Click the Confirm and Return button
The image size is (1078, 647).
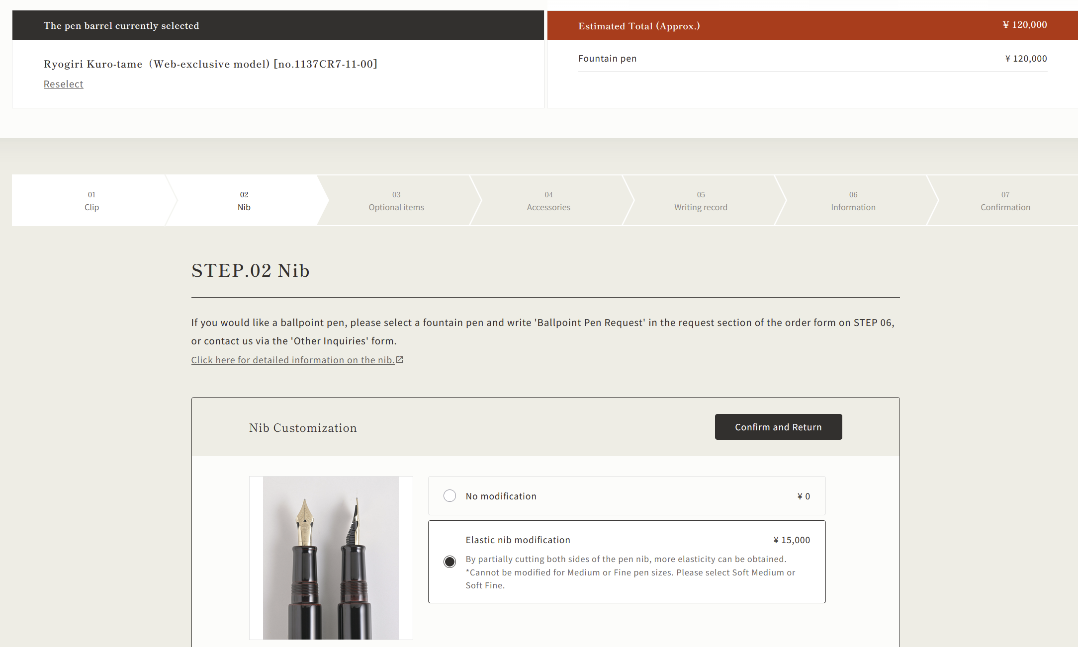(x=778, y=427)
